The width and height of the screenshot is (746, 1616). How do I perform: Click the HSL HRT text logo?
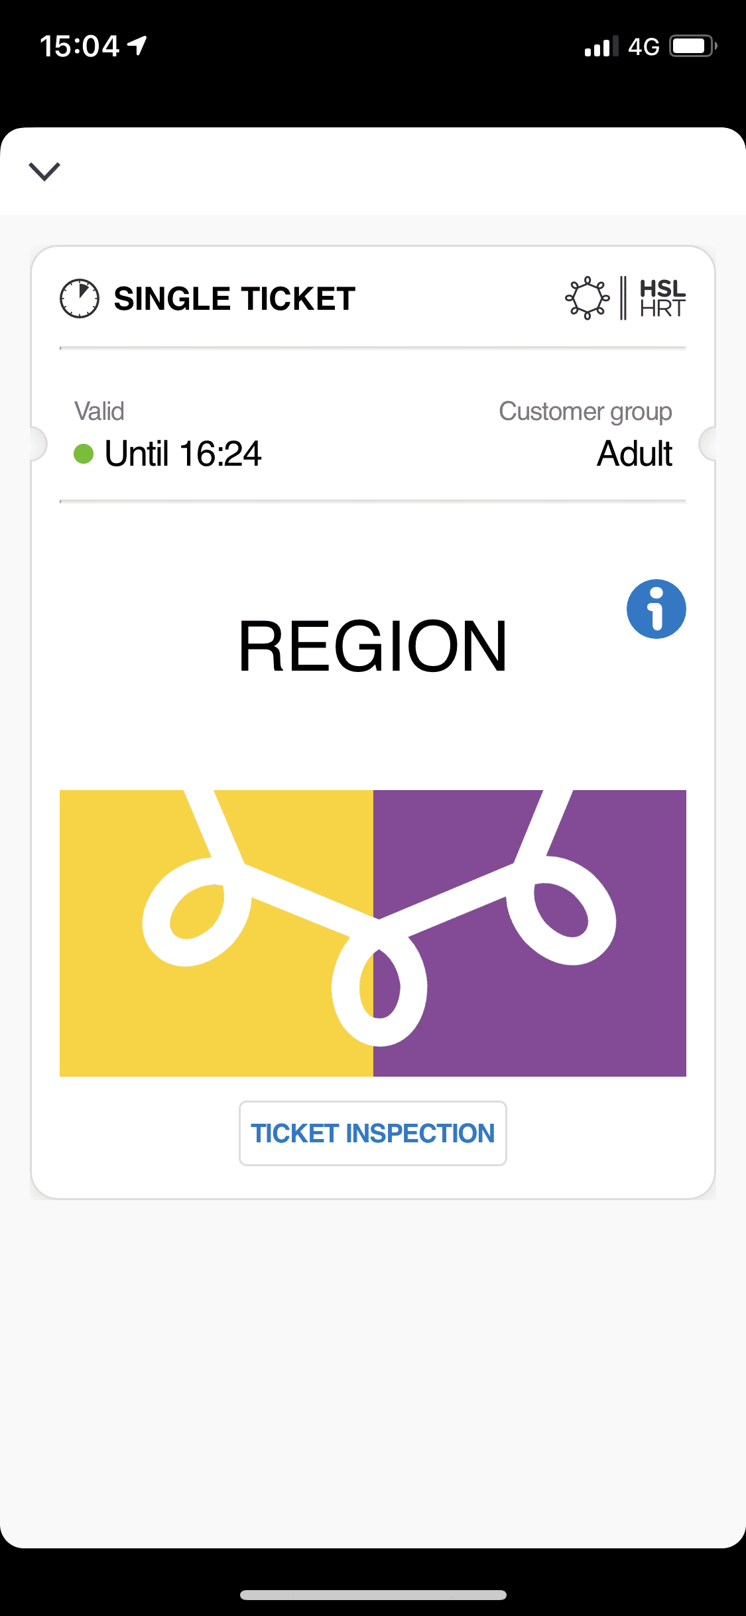(662, 299)
